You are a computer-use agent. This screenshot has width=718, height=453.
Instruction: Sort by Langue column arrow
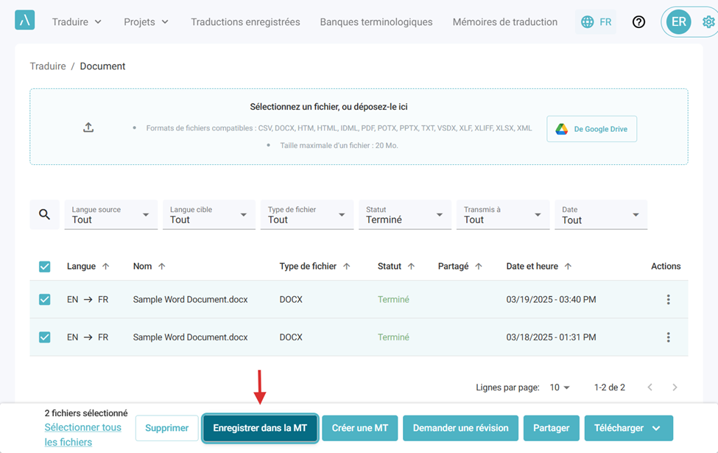(106, 266)
